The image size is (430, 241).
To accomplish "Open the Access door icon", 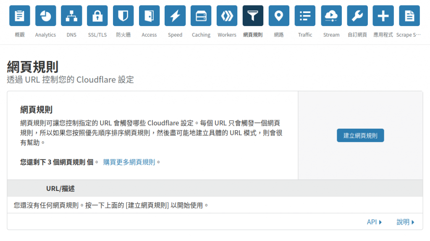I will click(149, 16).
